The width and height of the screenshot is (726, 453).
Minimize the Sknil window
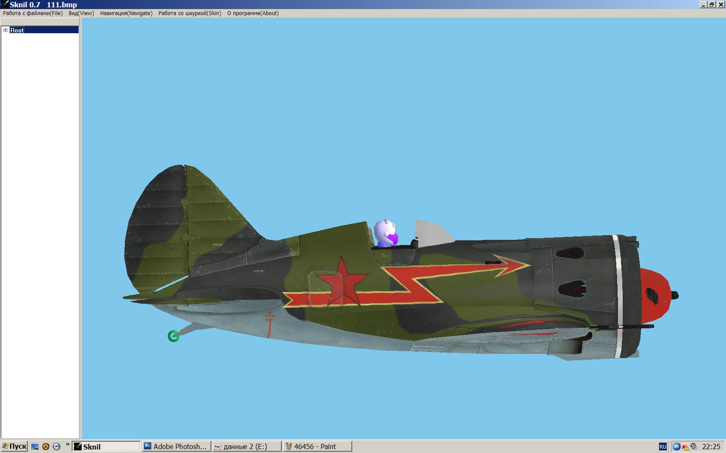tap(703, 5)
